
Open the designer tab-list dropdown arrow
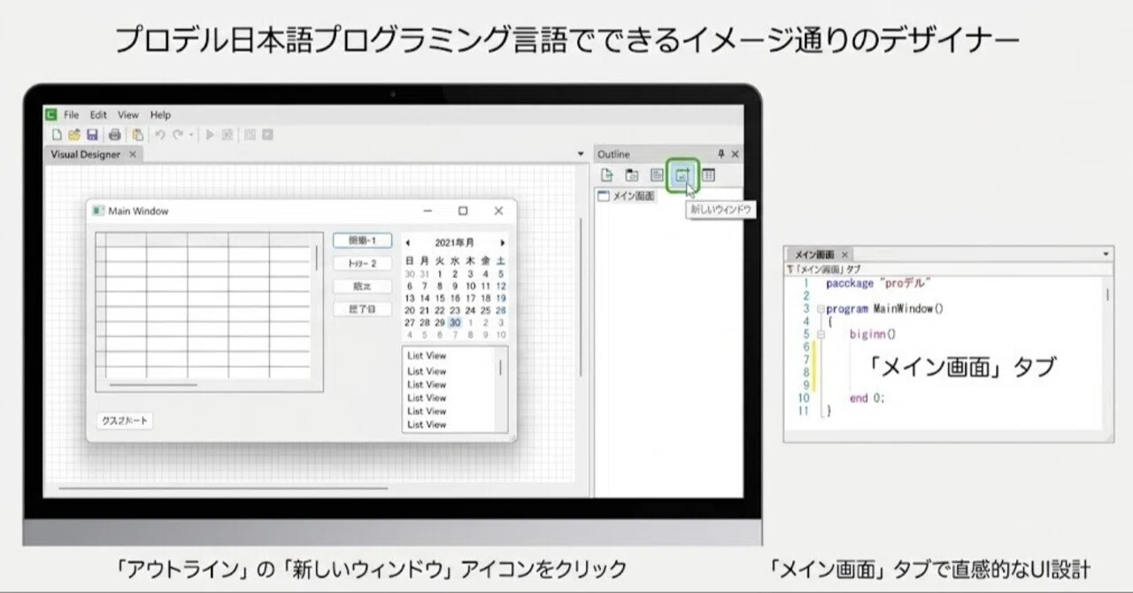(581, 154)
